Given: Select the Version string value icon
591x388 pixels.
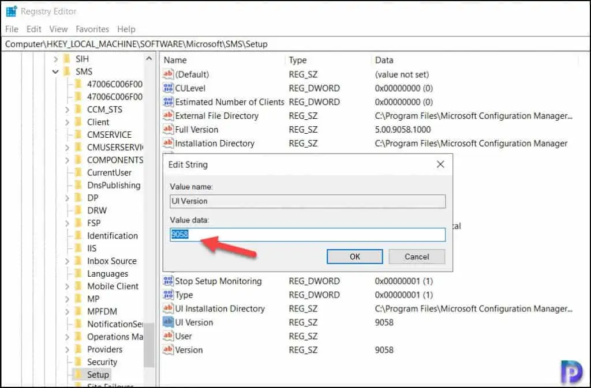Looking at the screenshot, I should point(168,350).
